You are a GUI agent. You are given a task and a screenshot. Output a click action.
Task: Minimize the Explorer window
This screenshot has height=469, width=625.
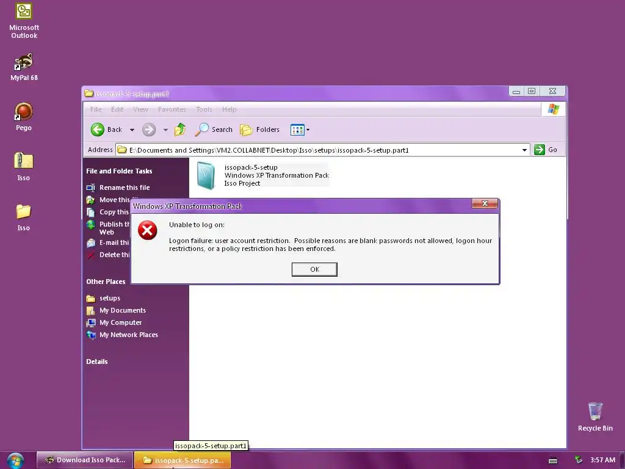click(x=516, y=92)
